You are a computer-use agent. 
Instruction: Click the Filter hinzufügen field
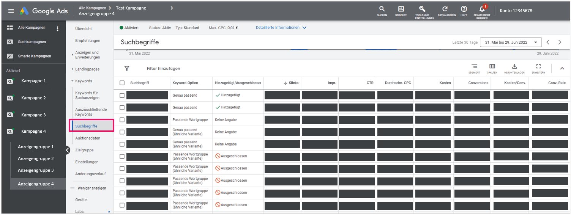tap(163, 69)
